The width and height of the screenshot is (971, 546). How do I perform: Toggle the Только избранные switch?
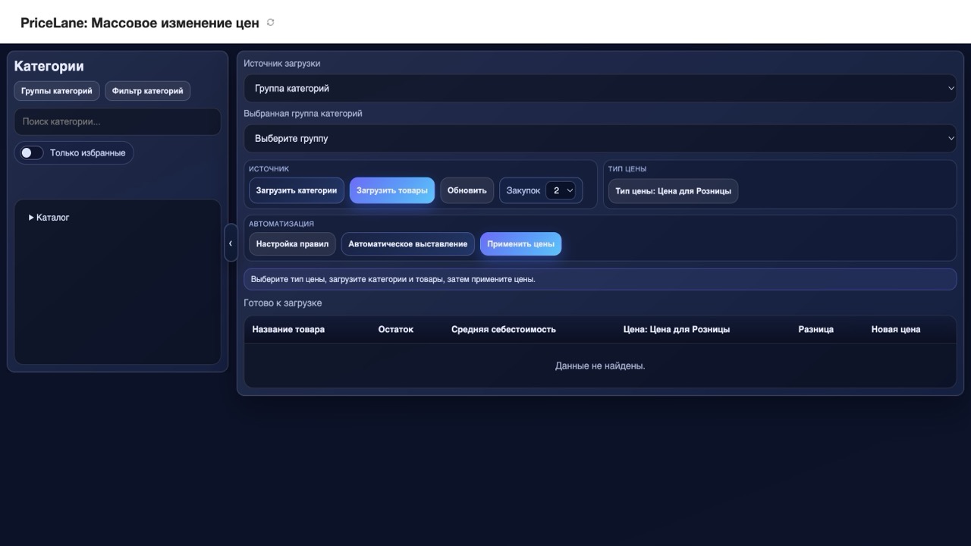[x=32, y=153]
